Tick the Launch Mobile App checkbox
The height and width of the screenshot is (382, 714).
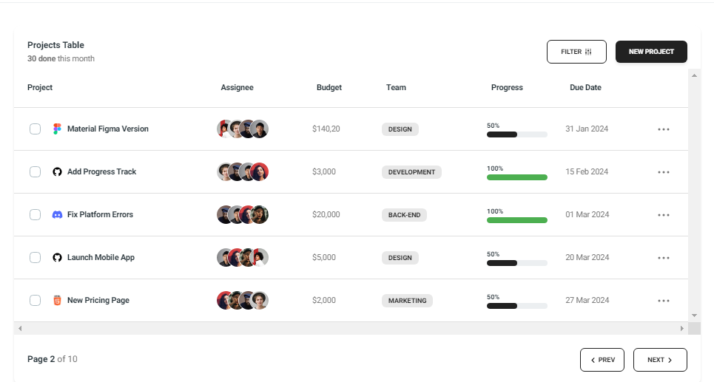(35, 258)
